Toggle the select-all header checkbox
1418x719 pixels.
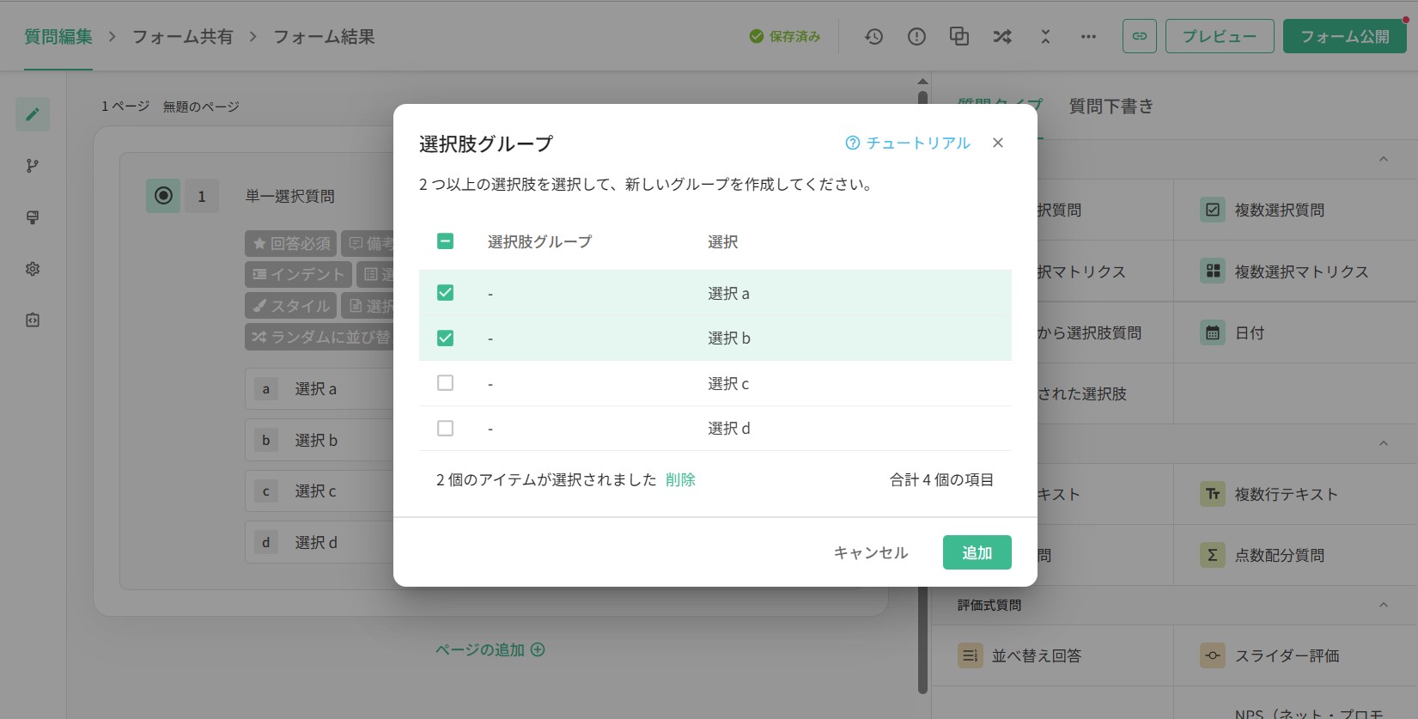(445, 241)
